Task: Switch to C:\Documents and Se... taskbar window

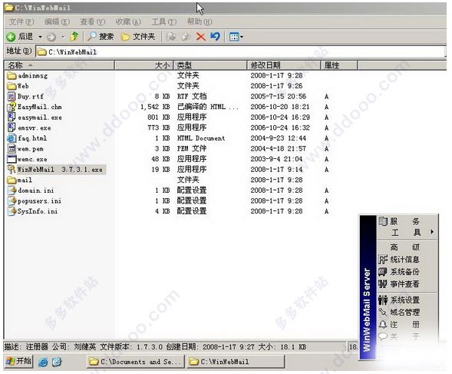Action: point(136,362)
